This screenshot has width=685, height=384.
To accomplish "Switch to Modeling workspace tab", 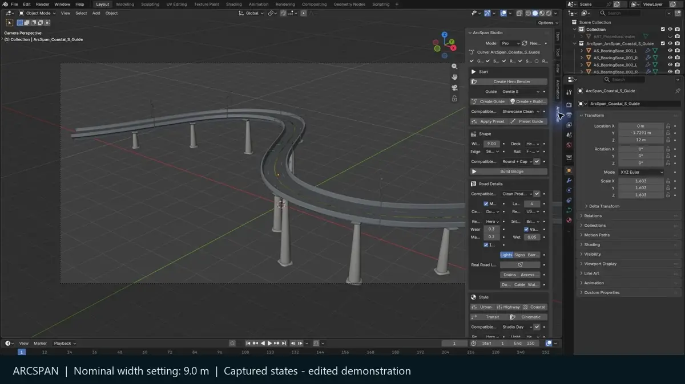I will [x=125, y=4].
